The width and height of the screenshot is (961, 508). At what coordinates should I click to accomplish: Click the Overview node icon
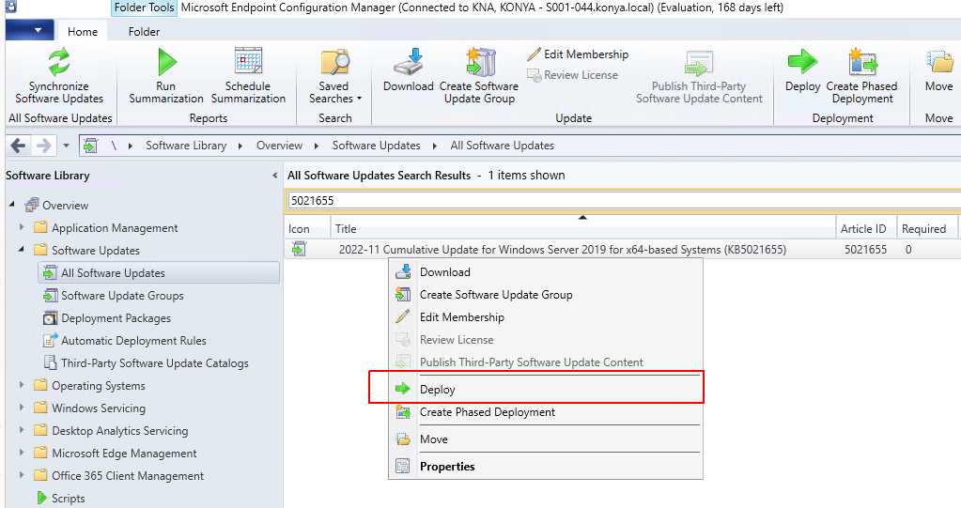[x=32, y=205]
